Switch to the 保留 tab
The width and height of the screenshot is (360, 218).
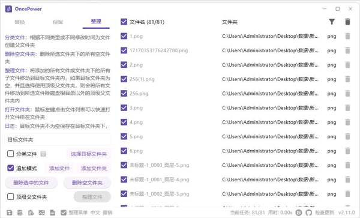click(58, 22)
